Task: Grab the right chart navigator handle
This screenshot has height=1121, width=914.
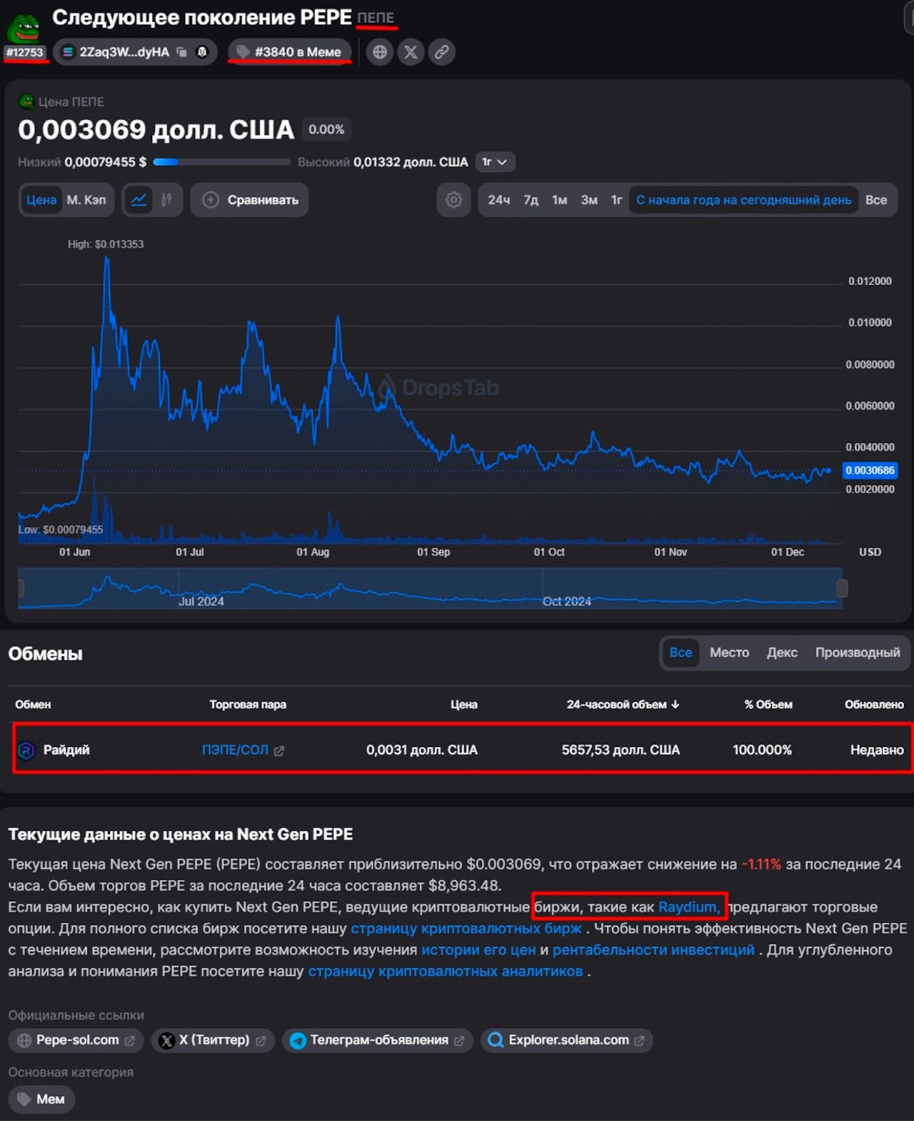Action: coord(843,589)
